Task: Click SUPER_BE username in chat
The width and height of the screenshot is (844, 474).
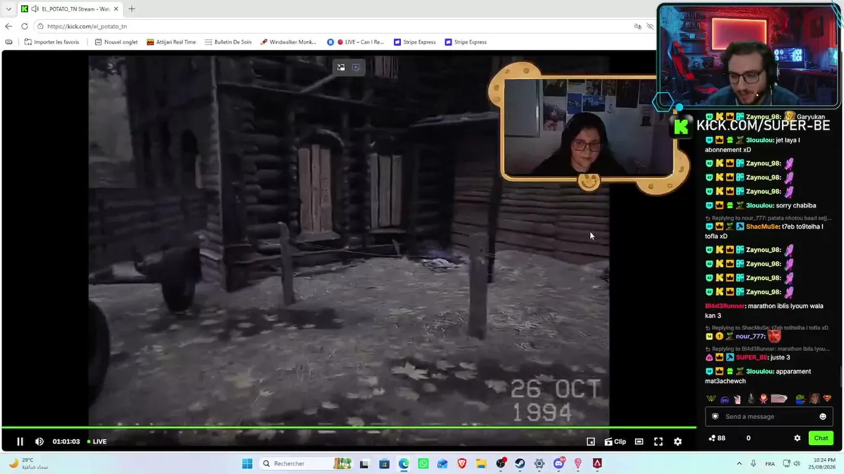Action: point(752,357)
